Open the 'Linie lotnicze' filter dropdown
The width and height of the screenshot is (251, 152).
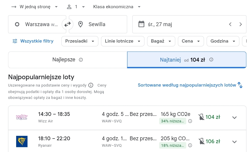[x=123, y=41]
